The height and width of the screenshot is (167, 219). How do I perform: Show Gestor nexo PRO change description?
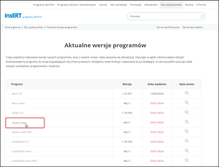187,132
